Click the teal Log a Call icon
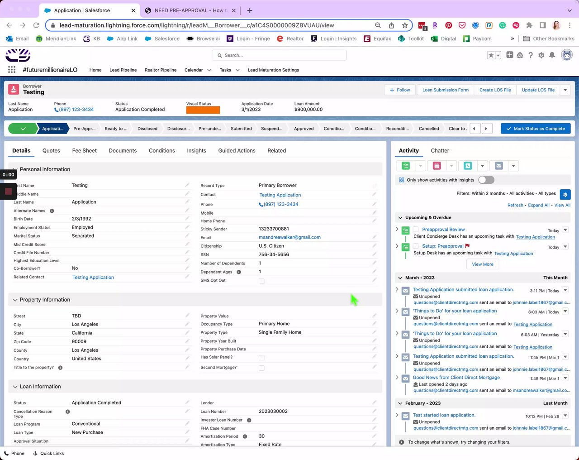Viewport: 579px width, 460px height. (x=468, y=166)
